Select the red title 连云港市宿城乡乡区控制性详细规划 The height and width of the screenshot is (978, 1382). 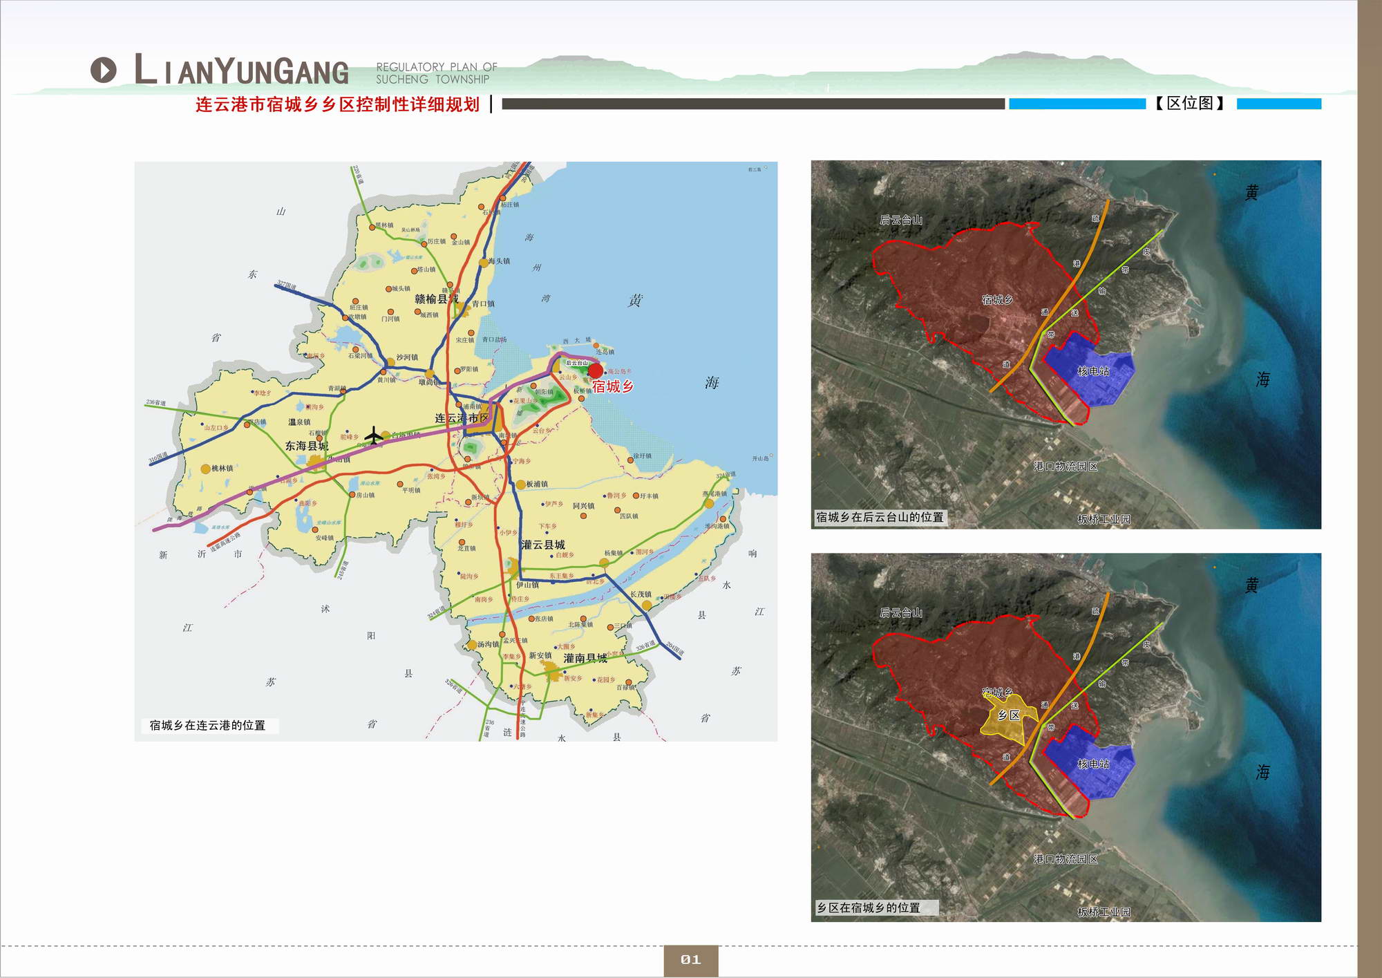[x=337, y=104]
